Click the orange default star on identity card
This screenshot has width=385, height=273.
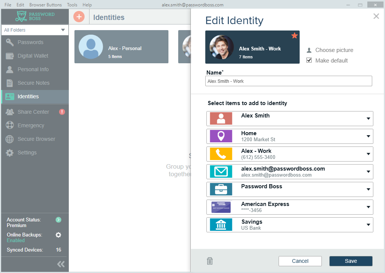coord(294,36)
